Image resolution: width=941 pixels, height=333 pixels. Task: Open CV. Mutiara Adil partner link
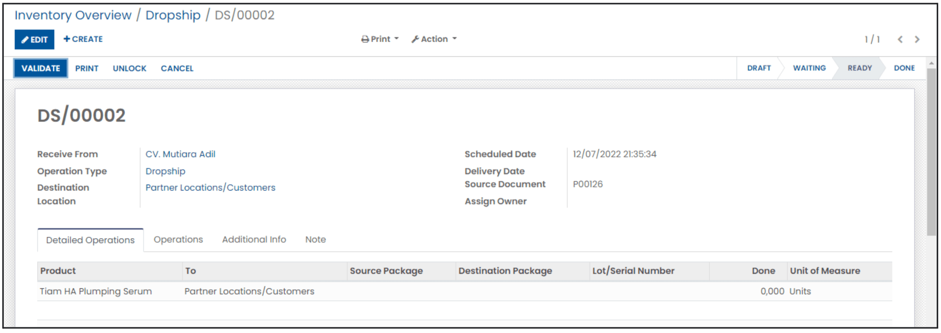[x=180, y=154]
